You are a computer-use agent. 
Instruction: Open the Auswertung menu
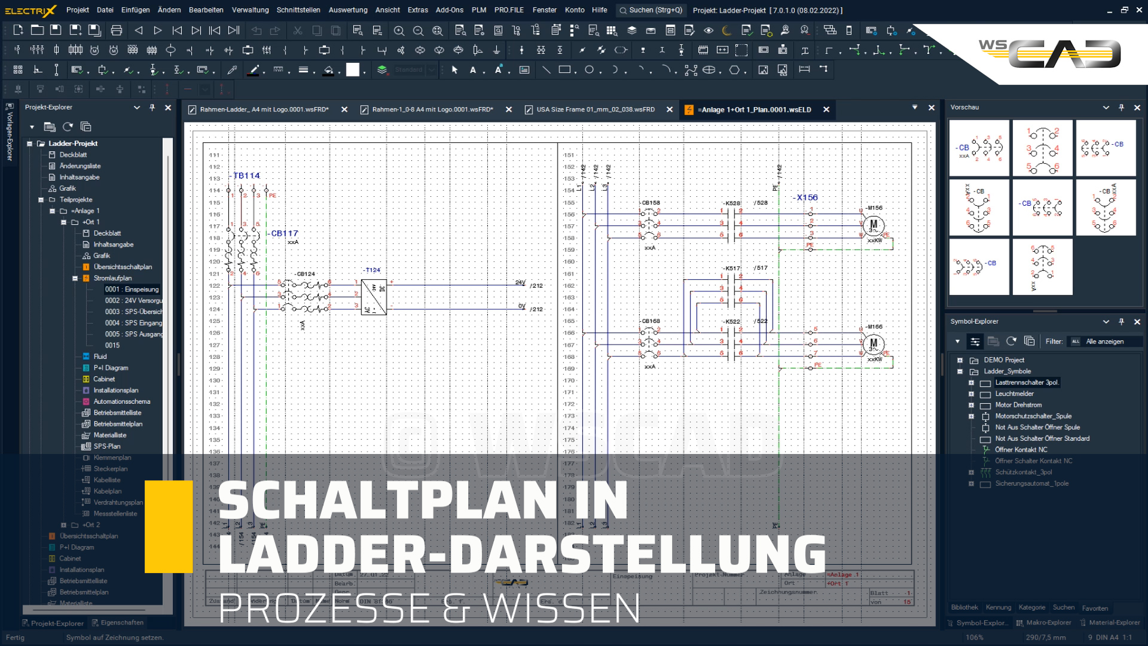pos(348,10)
